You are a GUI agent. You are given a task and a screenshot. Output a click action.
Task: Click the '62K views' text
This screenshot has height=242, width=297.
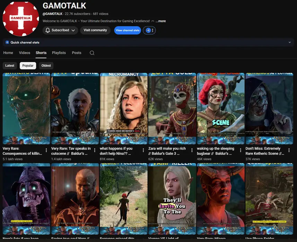pyautogui.click(x=156, y=159)
